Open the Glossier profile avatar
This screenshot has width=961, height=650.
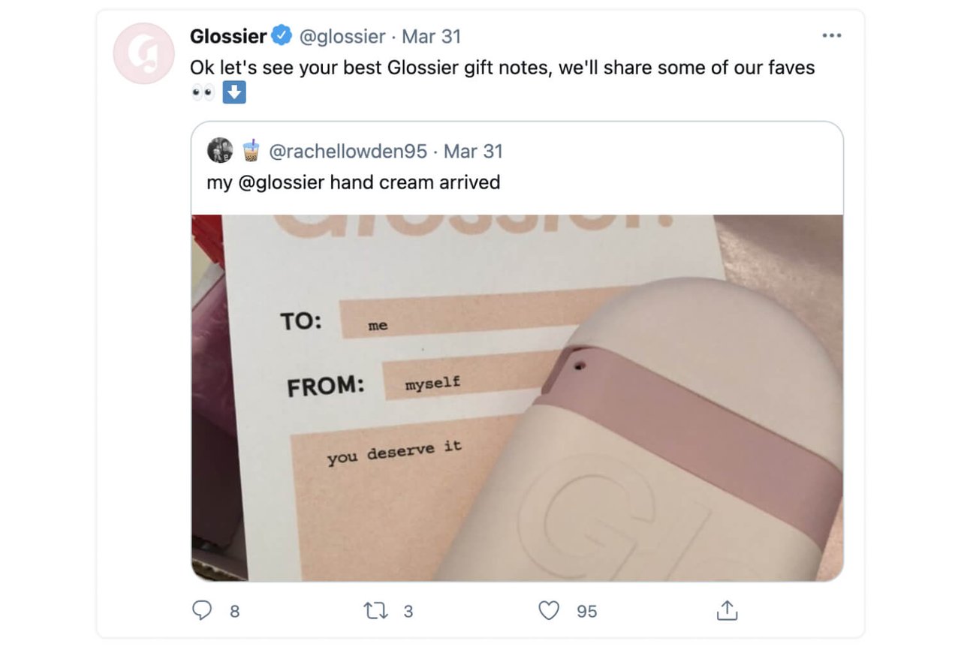coord(143,53)
